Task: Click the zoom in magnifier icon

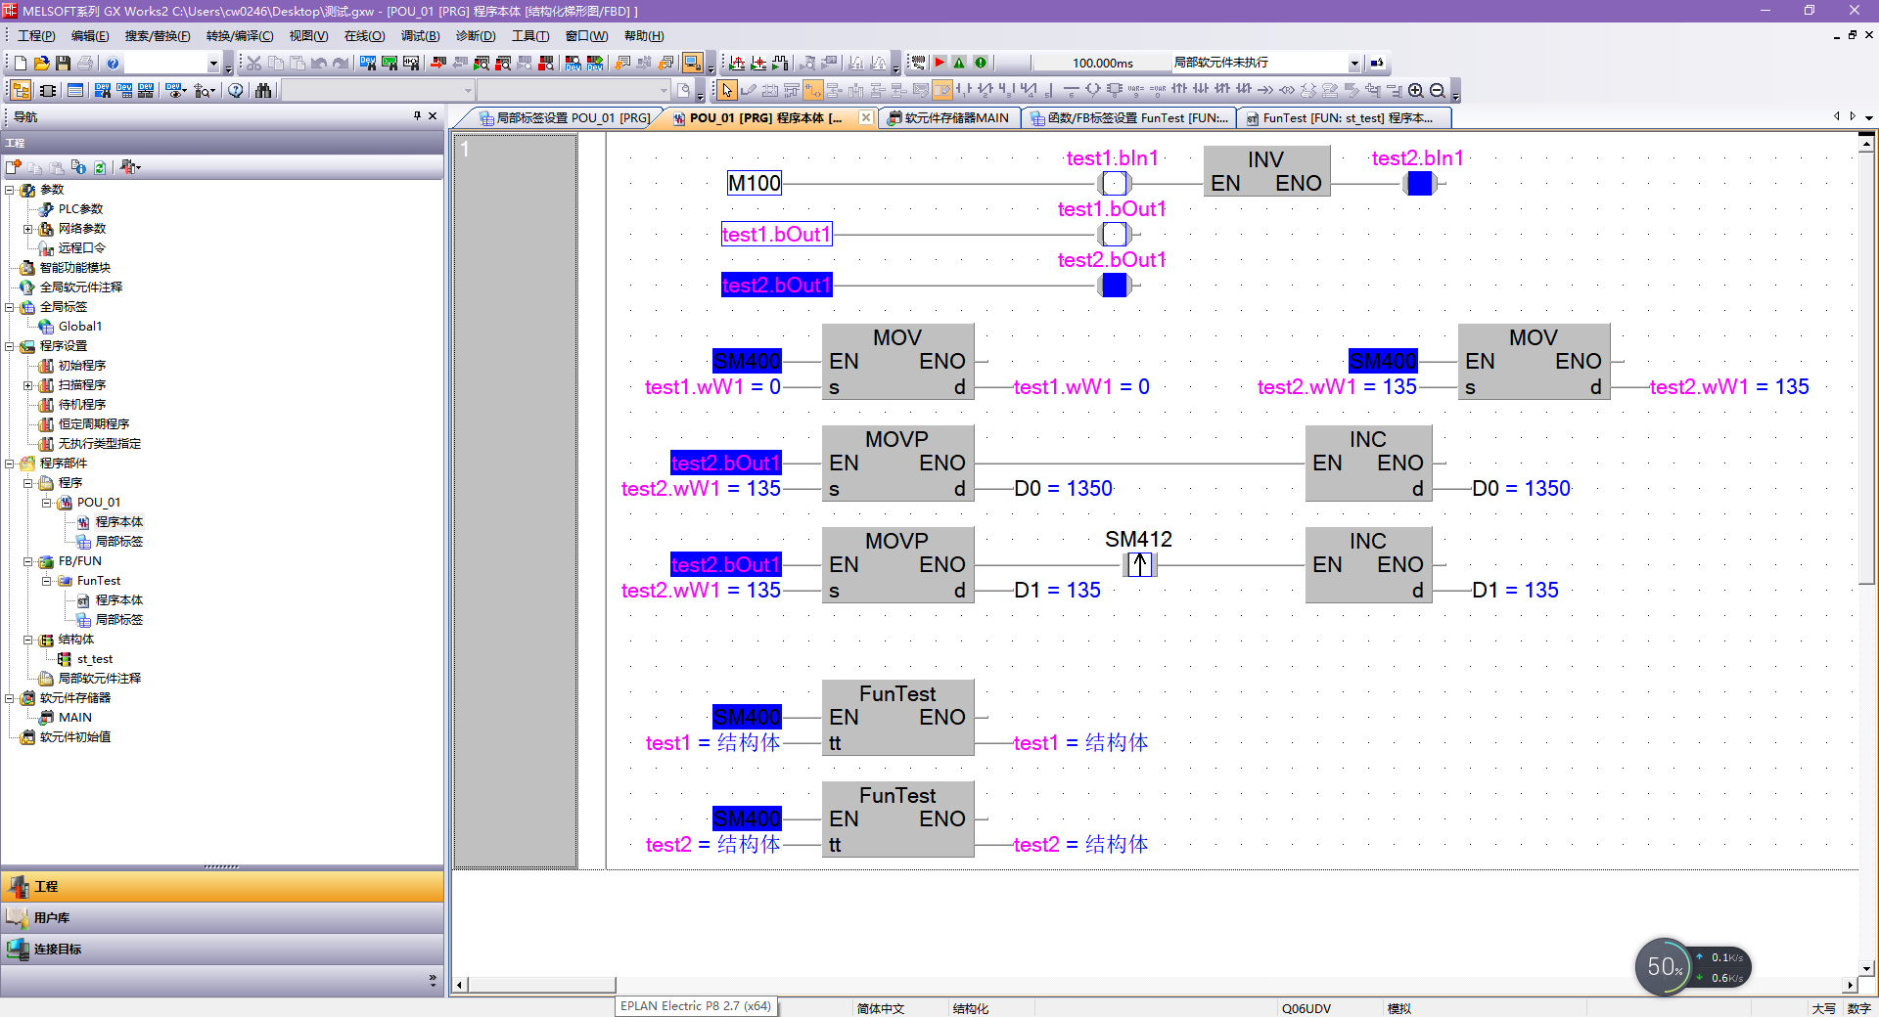Action: (1415, 91)
